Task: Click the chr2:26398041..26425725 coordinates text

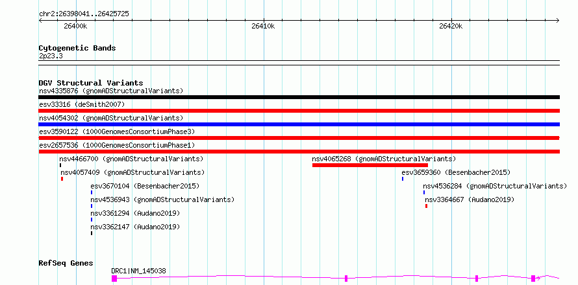Action: point(84,14)
